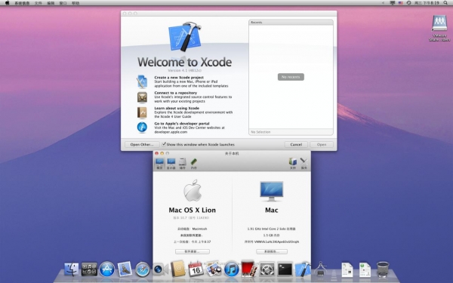Open the Apple menu in the menu bar
Image resolution: width=453 pixels, height=283 pixels.
pos(8,3)
